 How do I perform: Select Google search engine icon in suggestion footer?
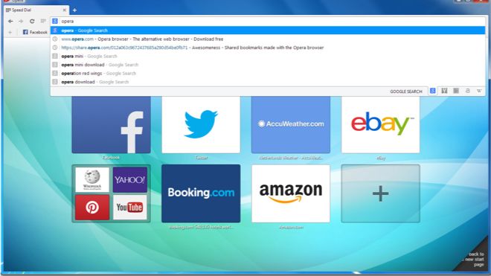[433, 91]
